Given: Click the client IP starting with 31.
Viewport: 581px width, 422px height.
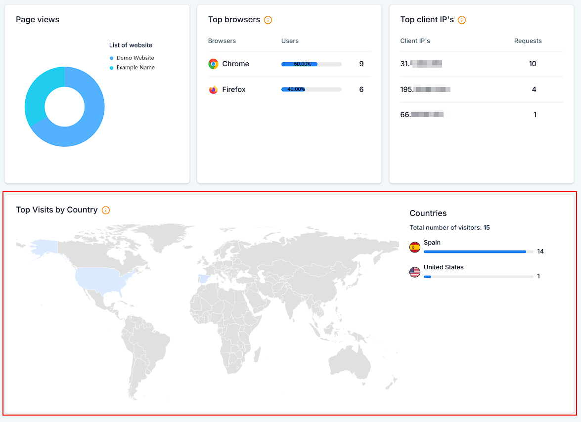Looking at the screenshot, I should tap(421, 64).
